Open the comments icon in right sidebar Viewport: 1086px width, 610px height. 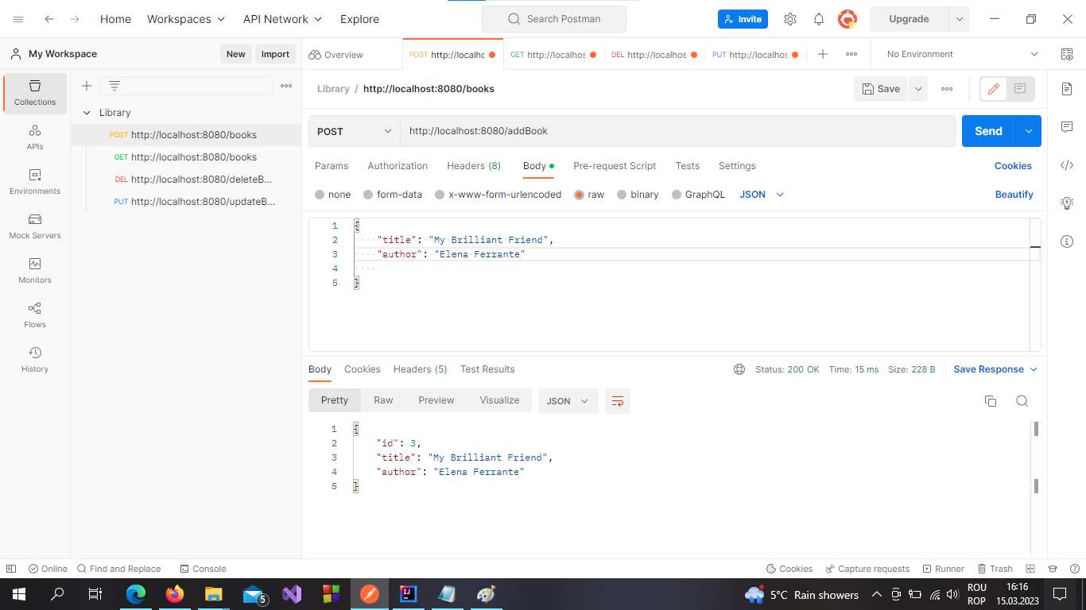tap(1067, 127)
